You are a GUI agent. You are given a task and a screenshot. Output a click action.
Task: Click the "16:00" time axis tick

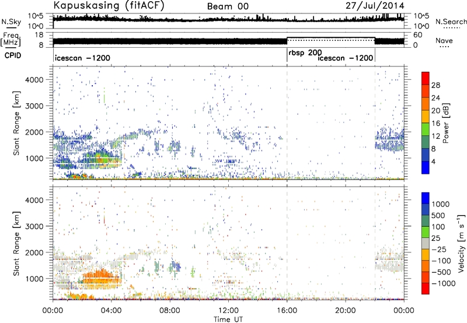coord(287,310)
